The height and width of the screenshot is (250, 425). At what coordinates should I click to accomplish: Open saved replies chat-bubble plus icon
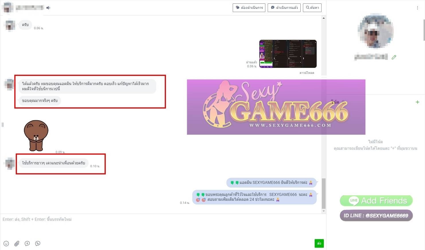(x=27, y=243)
